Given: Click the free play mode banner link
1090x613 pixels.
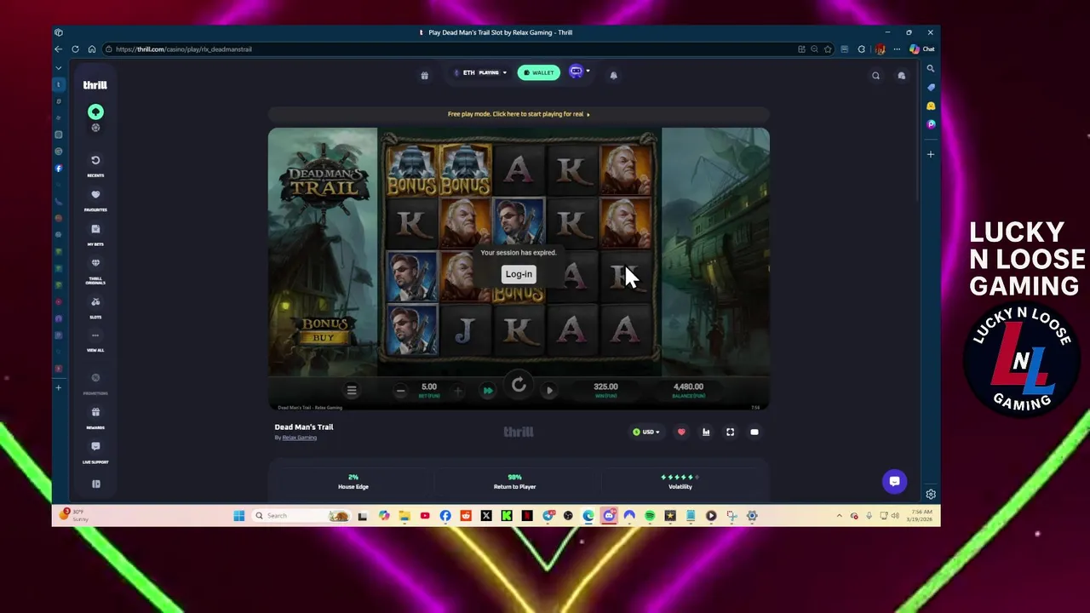Looking at the screenshot, I should pyautogui.click(x=519, y=114).
